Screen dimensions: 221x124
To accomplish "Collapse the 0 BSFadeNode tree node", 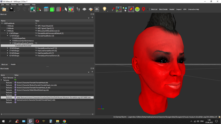I will (x=2, y=23).
